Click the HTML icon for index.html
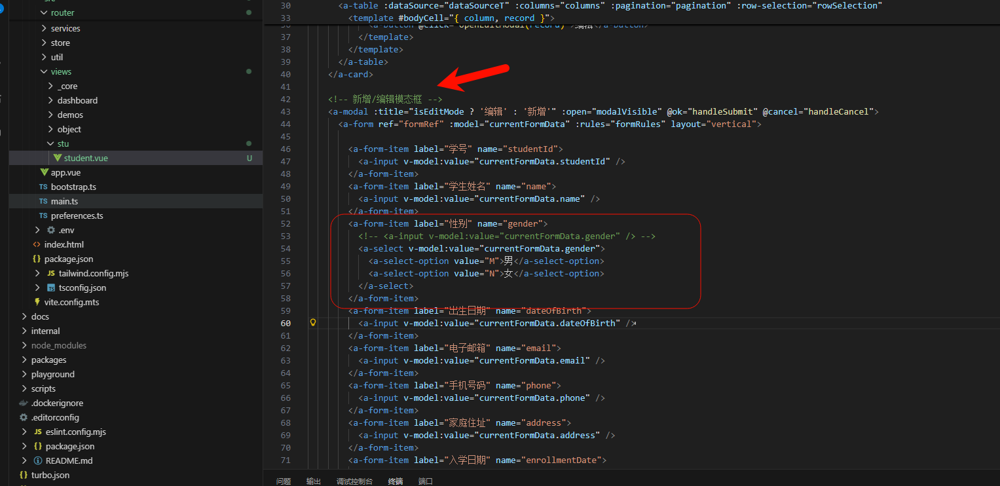 tap(37, 244)
